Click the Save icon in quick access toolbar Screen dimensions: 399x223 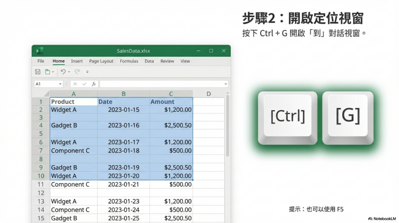click(38, 72)
